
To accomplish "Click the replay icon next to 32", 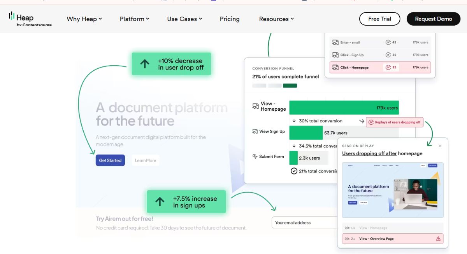I will (x=388, y=67).
